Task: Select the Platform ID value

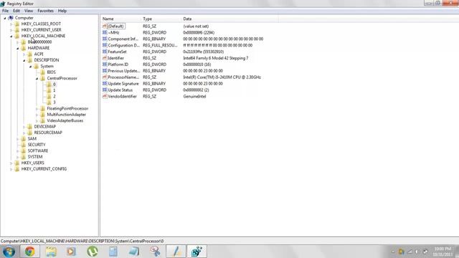Action: 118,64
